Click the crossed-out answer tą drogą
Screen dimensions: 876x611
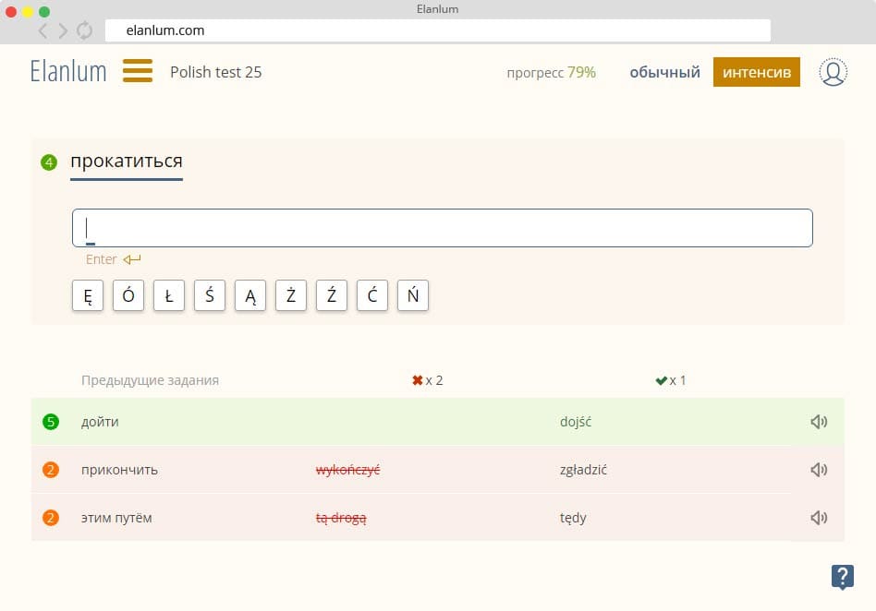click(x=341, y=519)
